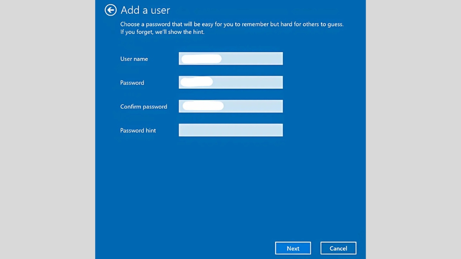Image resolution: width=461 pixels, height=259 pixels.
Task: Click the 'Password' label text
Action: point(132,83)
